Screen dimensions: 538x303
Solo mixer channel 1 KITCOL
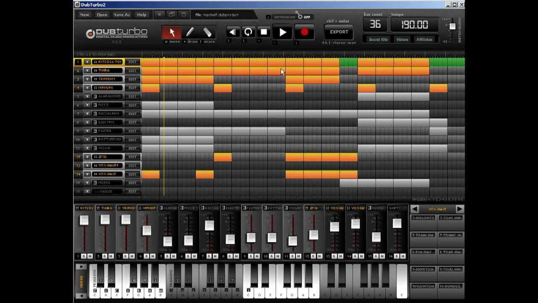pos(84,256)
